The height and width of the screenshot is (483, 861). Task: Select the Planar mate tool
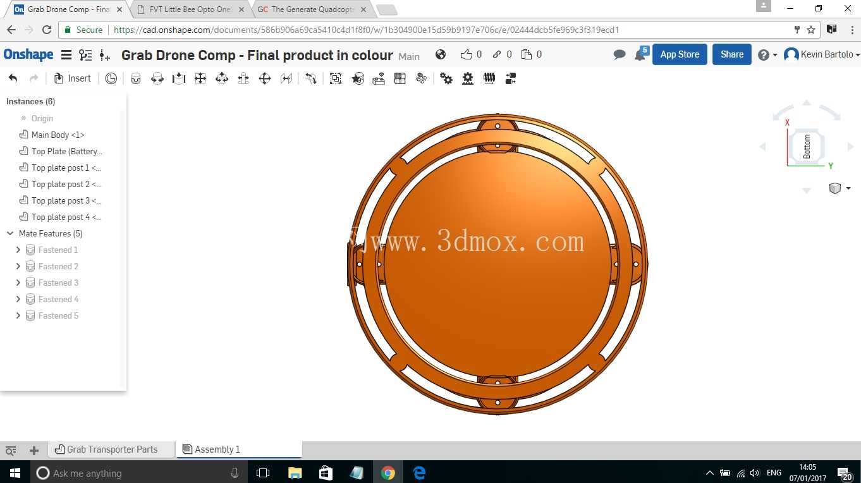[x=200, y=78]
